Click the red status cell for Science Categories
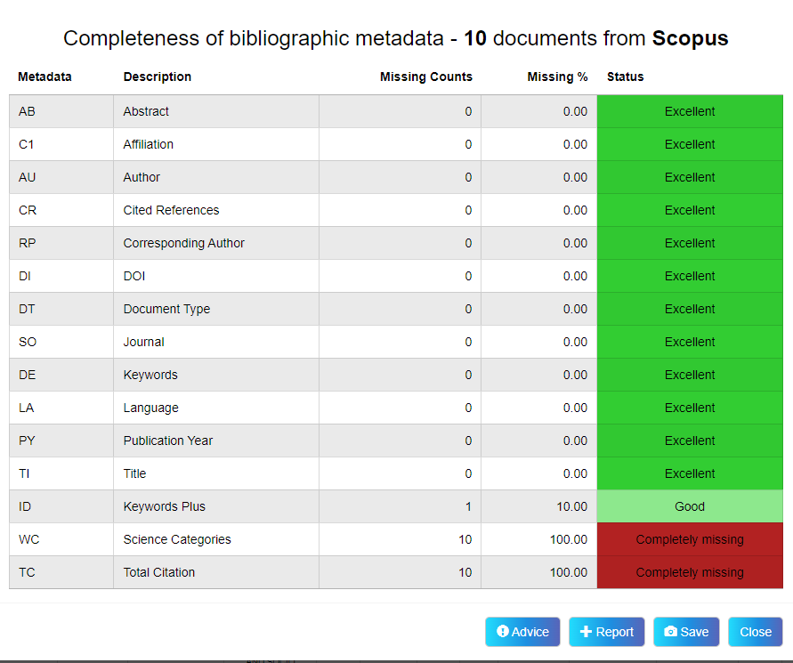 click(x=690, y=539)
